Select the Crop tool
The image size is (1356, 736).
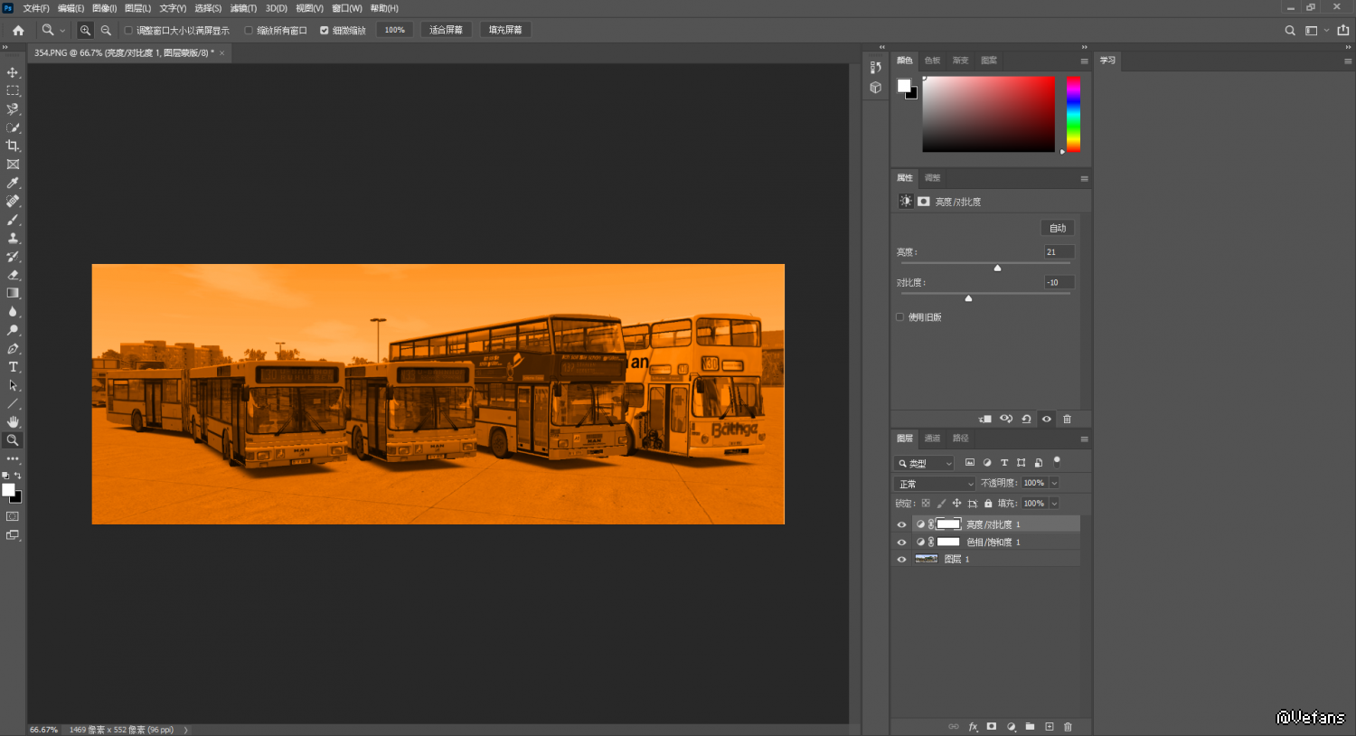(13, 146)
